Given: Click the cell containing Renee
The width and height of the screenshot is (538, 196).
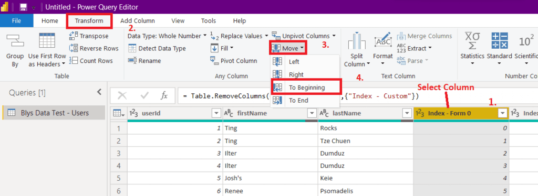Looking at the screenshot, I should pos(270,191).
